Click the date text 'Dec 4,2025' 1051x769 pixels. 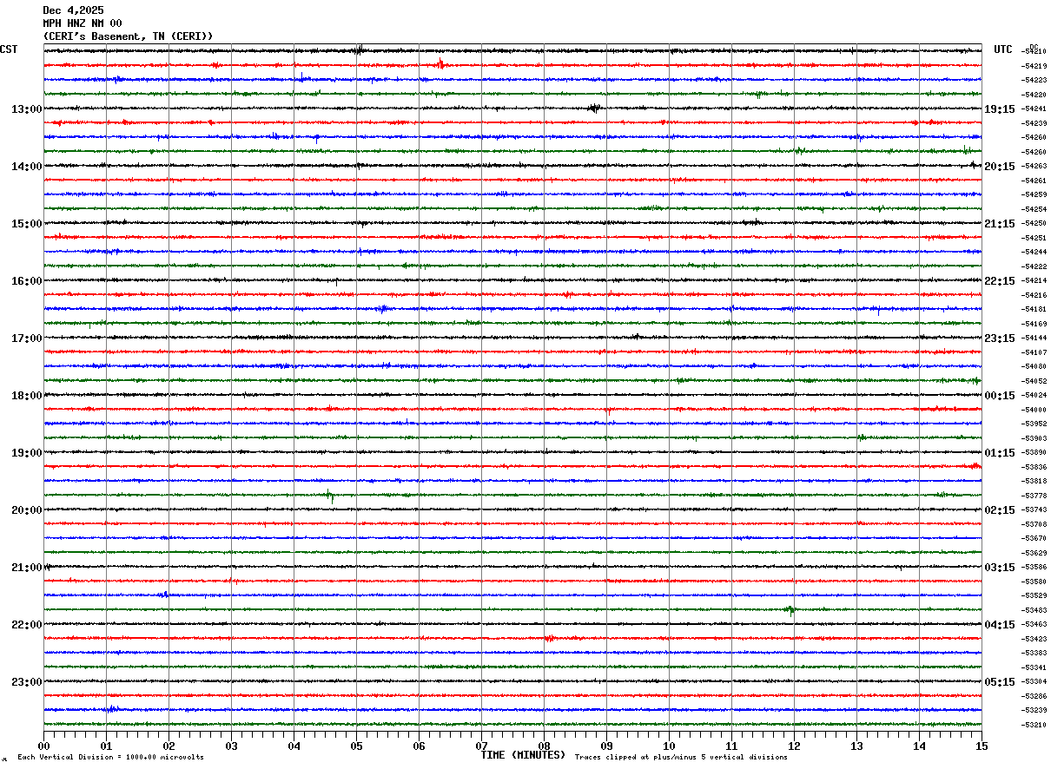pyautogui.click(x=73, y=10)
